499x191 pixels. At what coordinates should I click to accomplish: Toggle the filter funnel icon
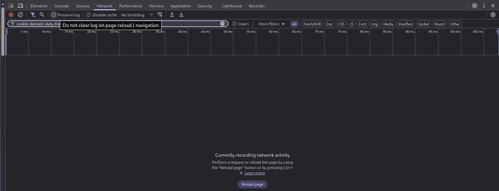pos(33,15)
